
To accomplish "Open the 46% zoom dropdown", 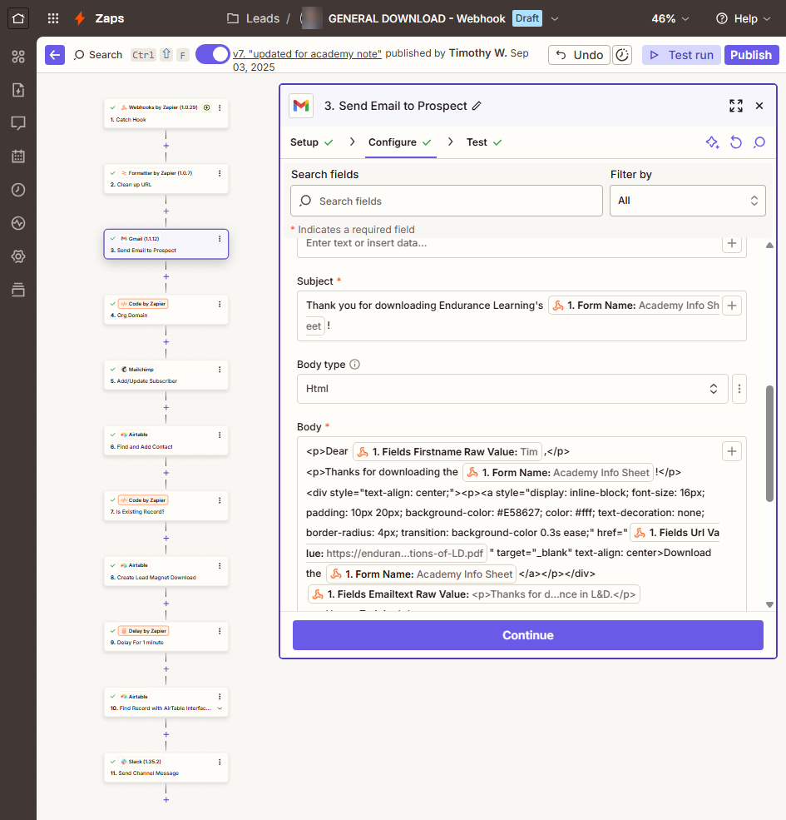I will [x=670, y=19].
